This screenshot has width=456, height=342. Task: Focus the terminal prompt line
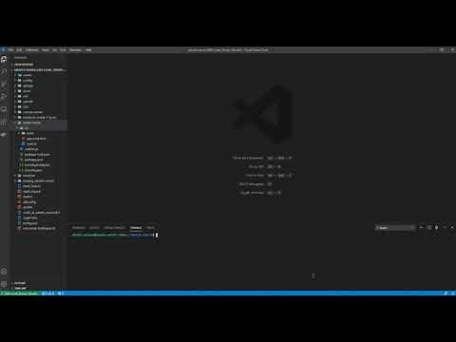pyautogui.click(x=115, y=235)
